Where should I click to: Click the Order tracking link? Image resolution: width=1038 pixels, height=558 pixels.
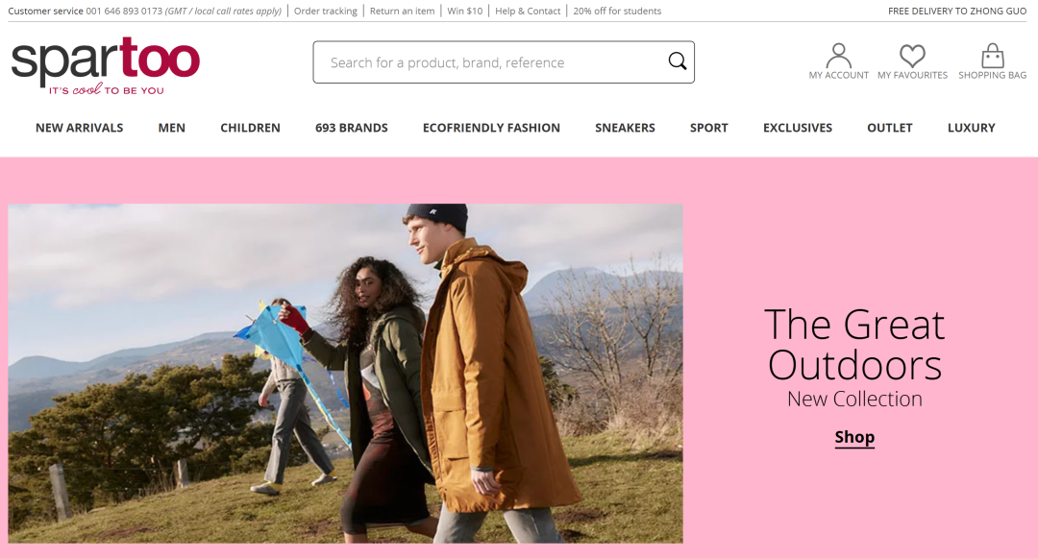point(326,11)
